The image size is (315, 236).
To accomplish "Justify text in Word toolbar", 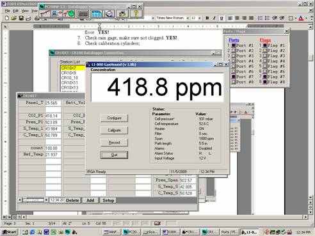I will point(252,18).
